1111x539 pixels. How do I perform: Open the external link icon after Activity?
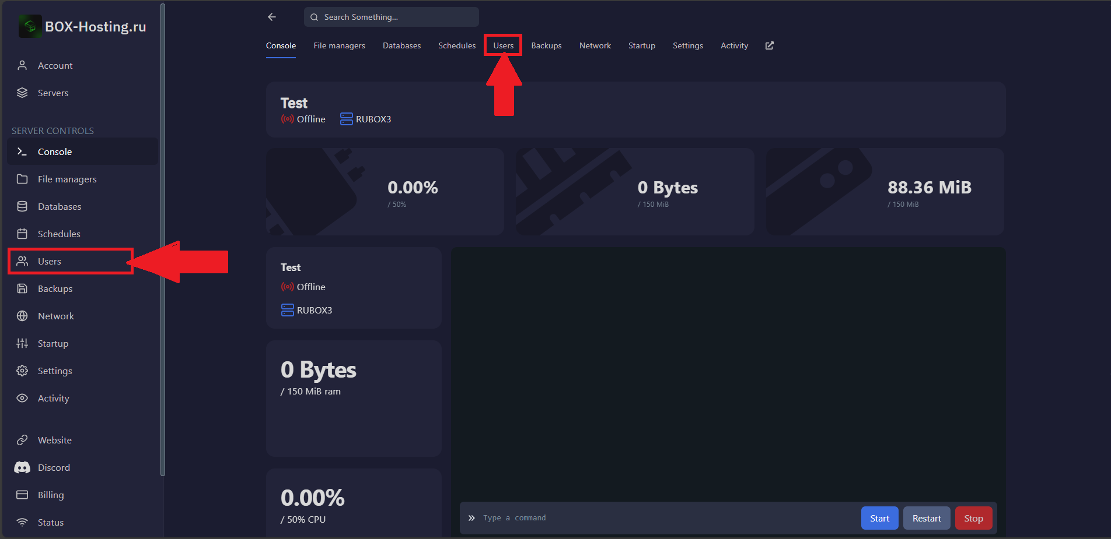click(770, 45)
